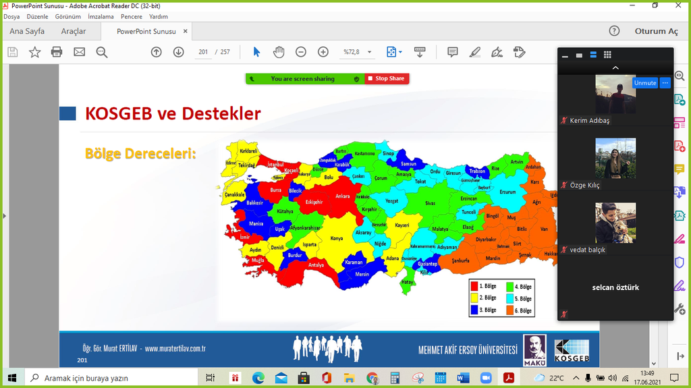Open Zoom app from the taskbar

486,378
